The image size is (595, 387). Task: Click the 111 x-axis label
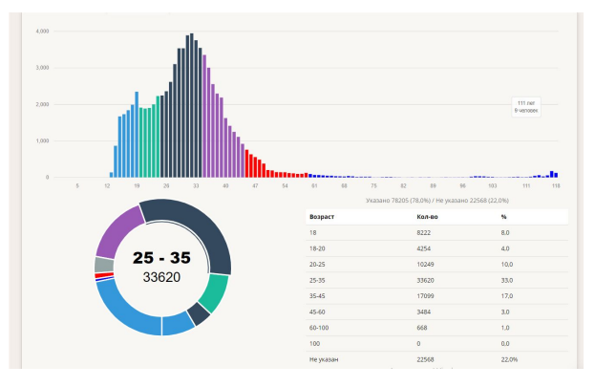tap(526, 185)
